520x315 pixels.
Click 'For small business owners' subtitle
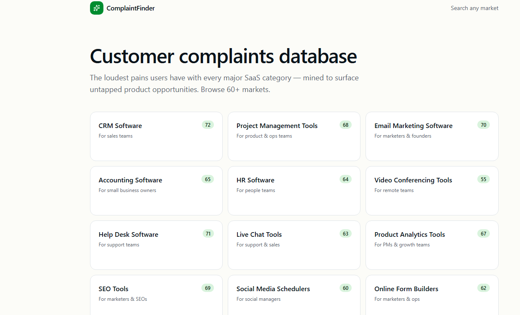click(x=127, y=190)
